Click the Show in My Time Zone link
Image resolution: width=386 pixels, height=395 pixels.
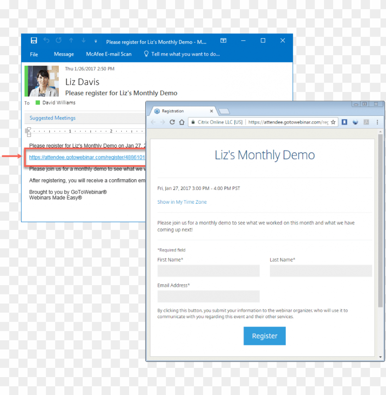[182, 202]
